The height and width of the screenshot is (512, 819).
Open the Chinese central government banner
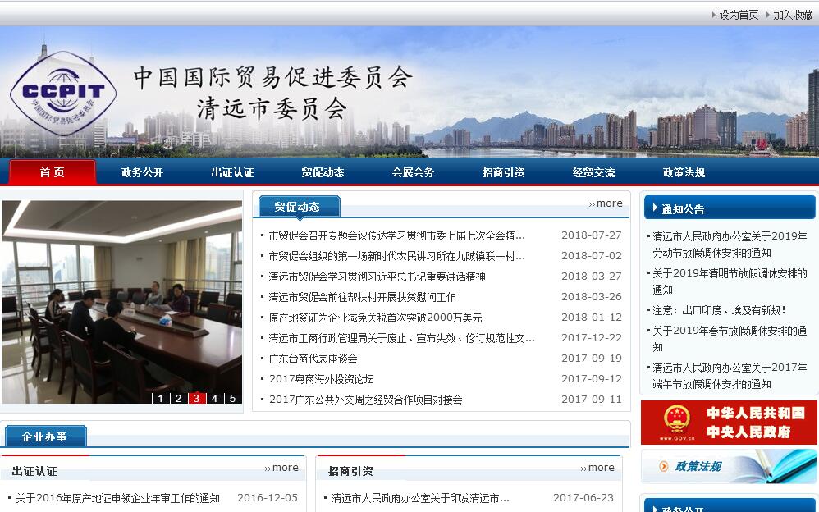(728, 422)
